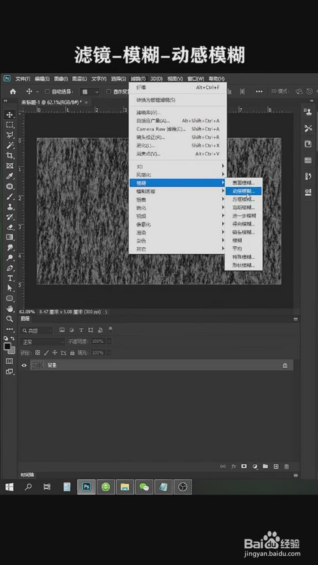The image size is (318, 565).
Task: Click the Home icon in options bar
Action: [x=13, y=91]
